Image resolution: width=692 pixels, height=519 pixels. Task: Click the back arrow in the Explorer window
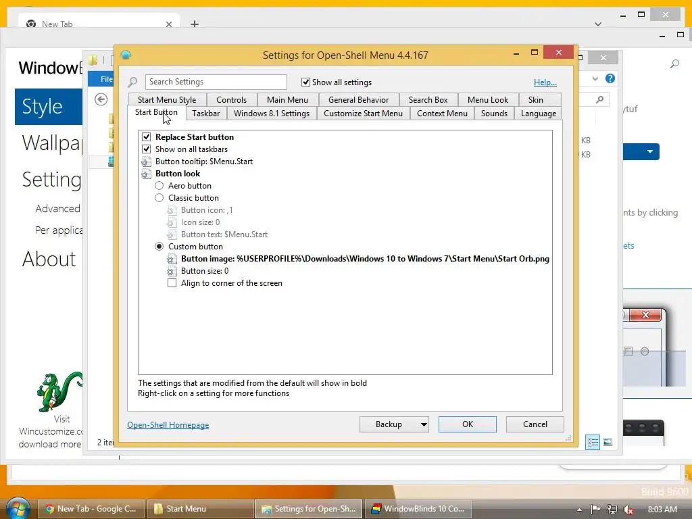[101, 100]
